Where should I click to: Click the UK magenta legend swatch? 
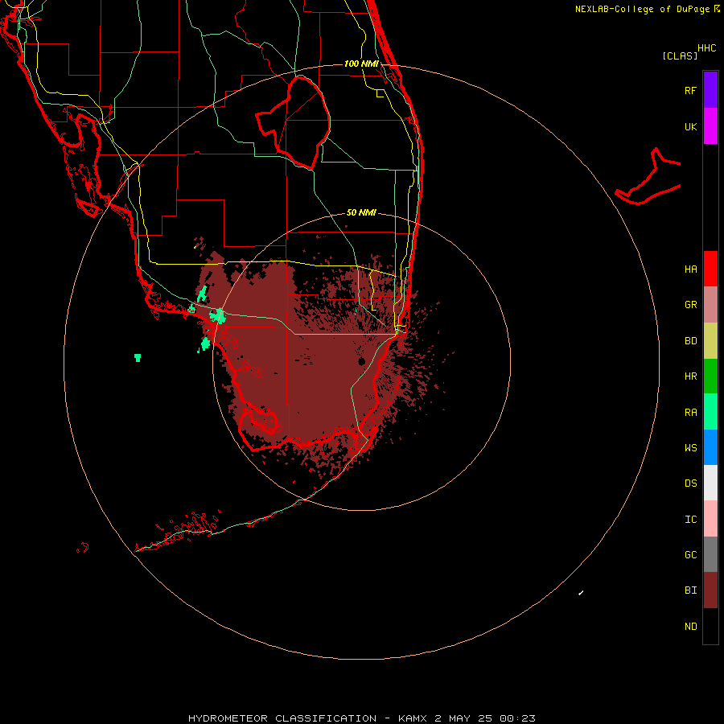pos(710,125)
